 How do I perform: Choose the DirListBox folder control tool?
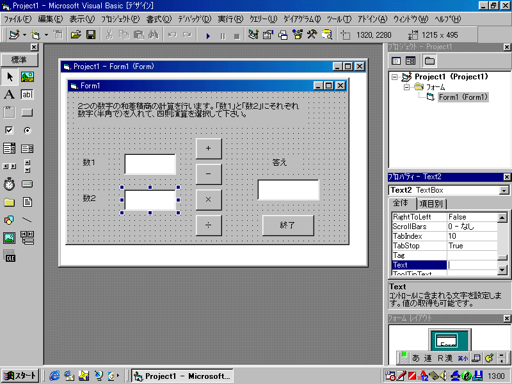10,202
